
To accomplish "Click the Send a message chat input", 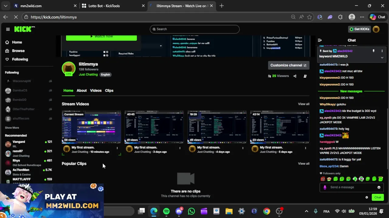I will click(x=352, y=187).
